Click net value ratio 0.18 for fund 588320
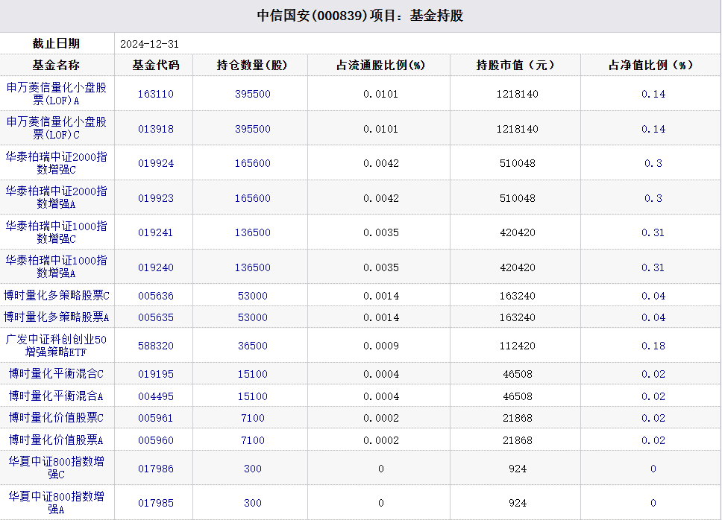Viewport: 722px width, 520px height. [653, 346]
